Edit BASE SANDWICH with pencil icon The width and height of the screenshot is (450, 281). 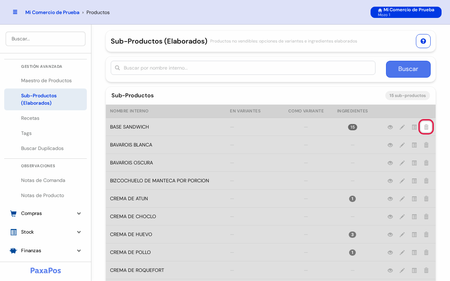[x=402, y=127]
